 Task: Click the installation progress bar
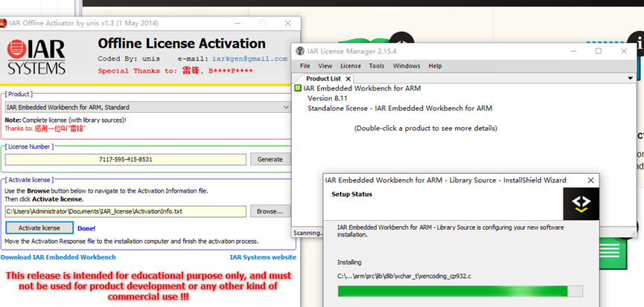click(x=460, y=291)
